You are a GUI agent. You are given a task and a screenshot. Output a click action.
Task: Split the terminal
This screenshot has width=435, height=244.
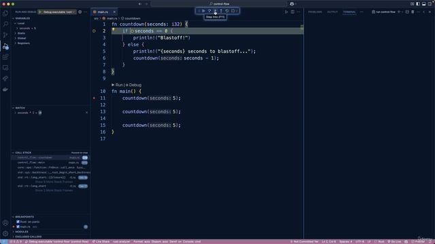[407, 12]
